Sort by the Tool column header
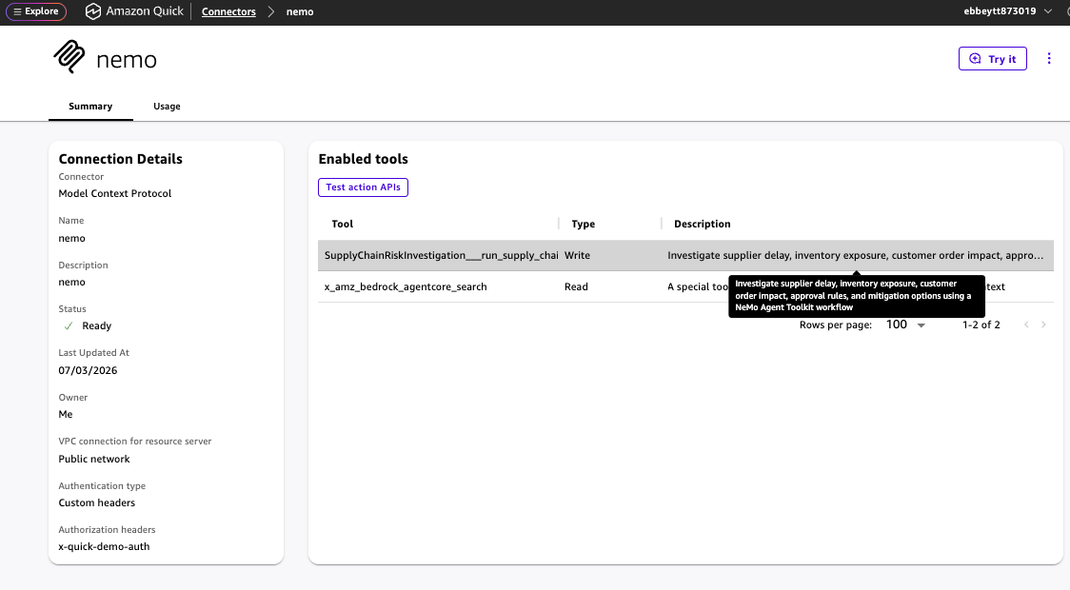 pos(342,224)
